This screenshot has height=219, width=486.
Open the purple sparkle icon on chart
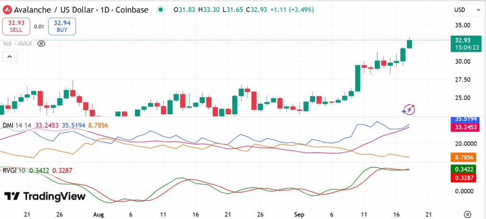coord(408,109)
